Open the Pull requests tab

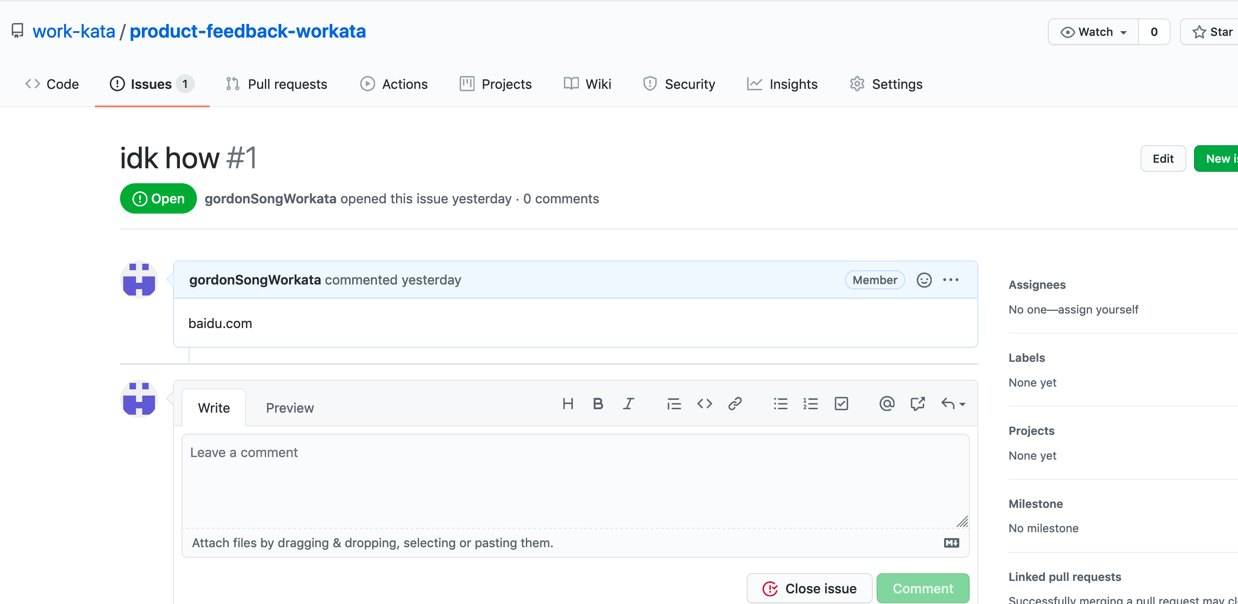276,84
